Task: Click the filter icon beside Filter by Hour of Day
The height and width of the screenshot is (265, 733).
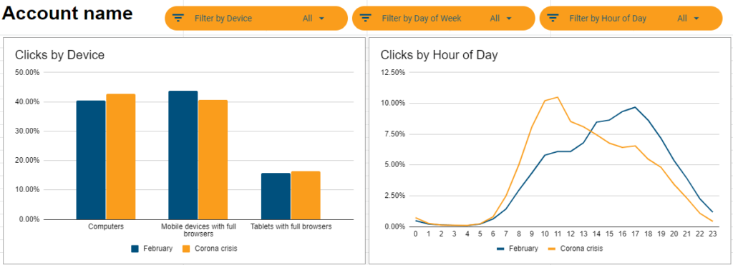Action: coord(553,18)
